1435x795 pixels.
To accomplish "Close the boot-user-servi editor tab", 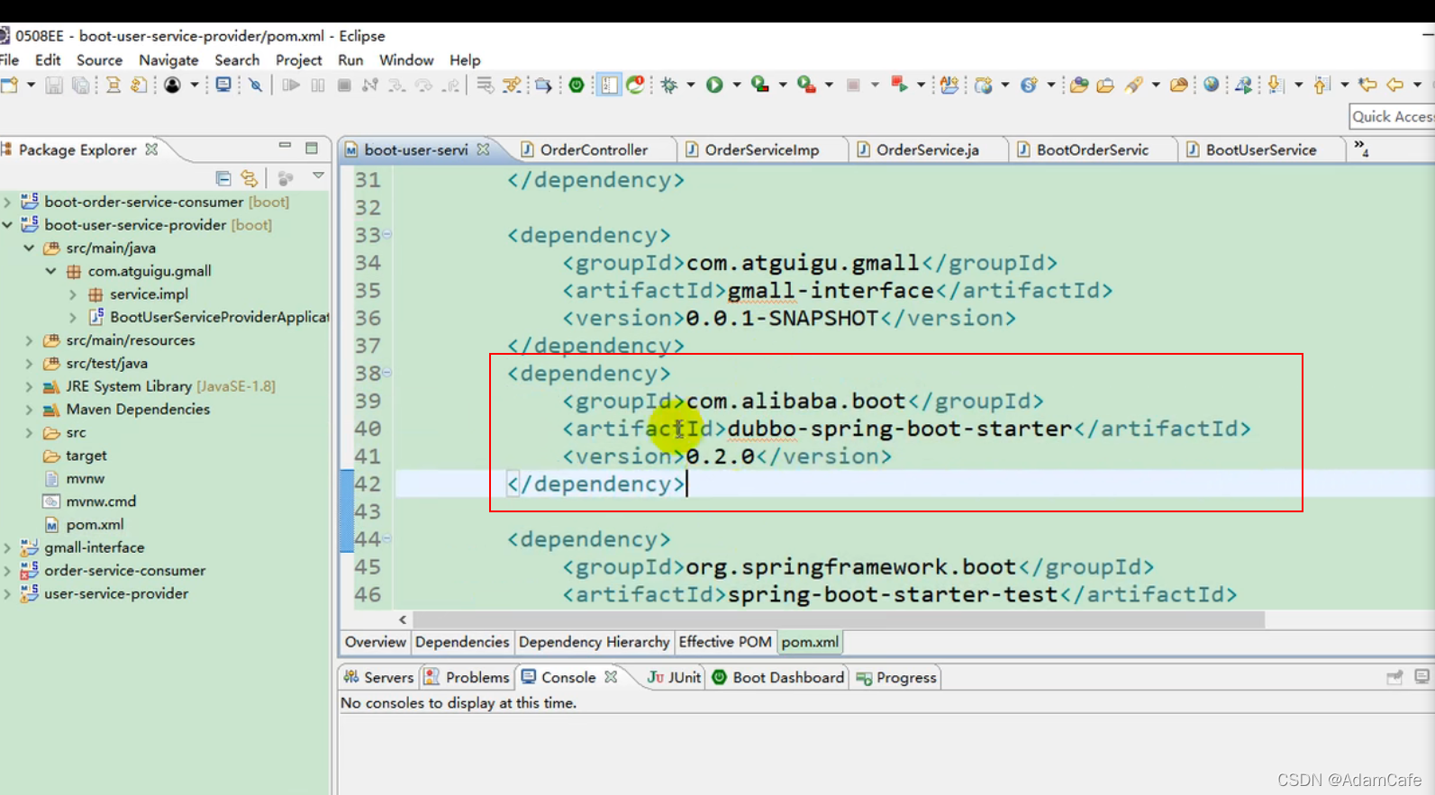I will (x=484, y=149).
